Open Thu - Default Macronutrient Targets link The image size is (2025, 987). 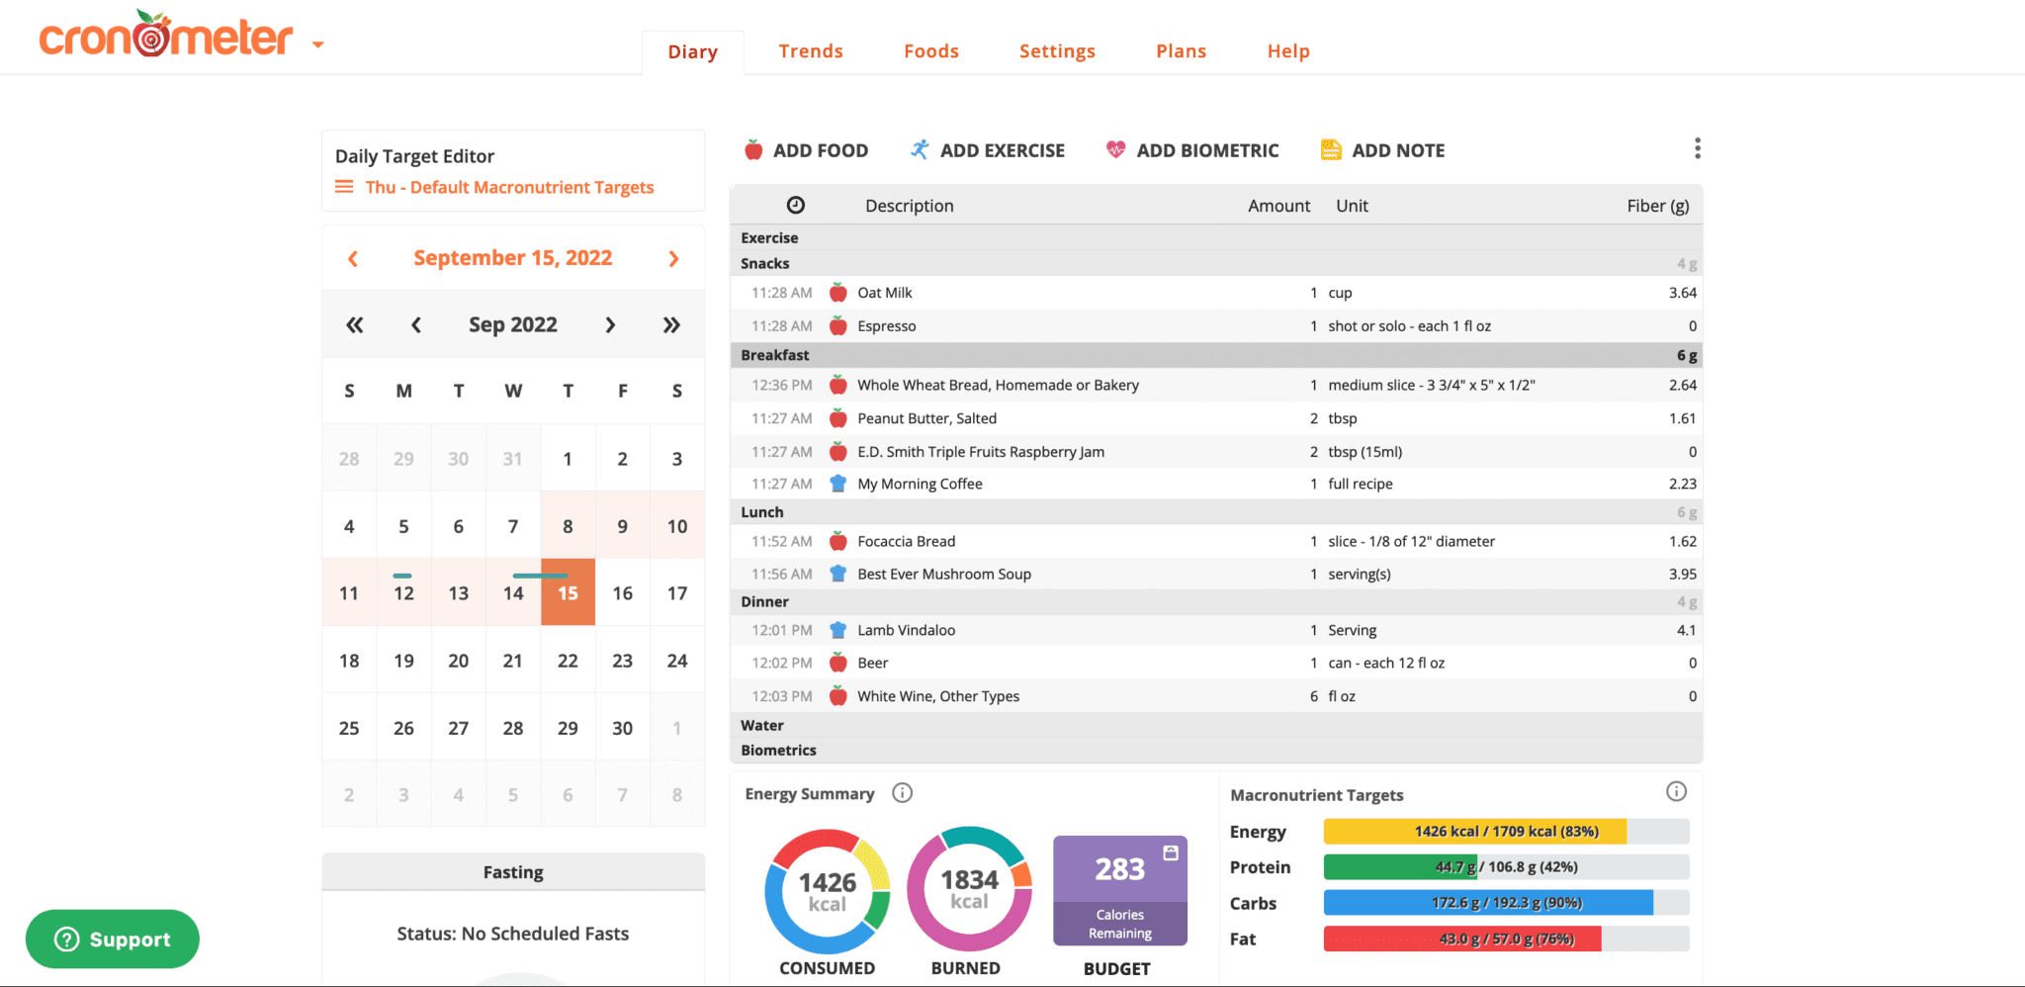point(508,187)
